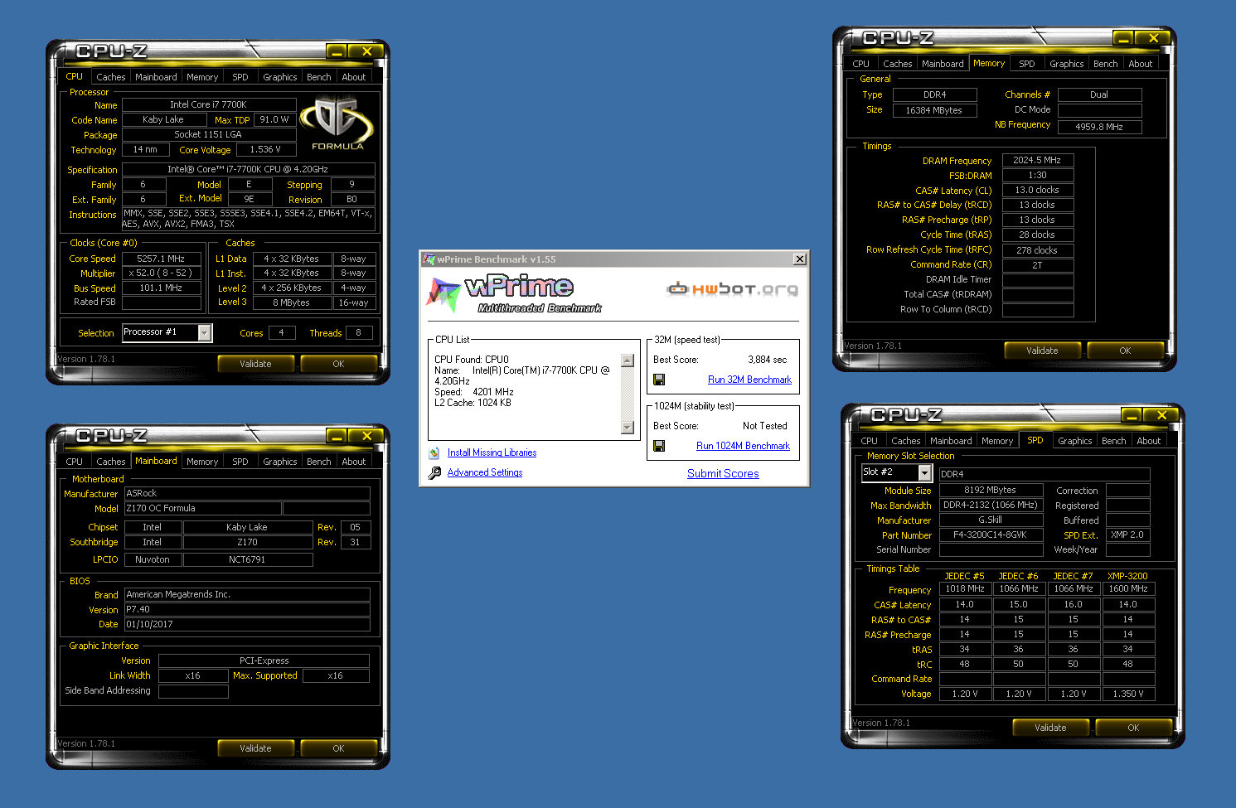
Task: Switch to Caches tab in CPU window
Action: [111, 77]
